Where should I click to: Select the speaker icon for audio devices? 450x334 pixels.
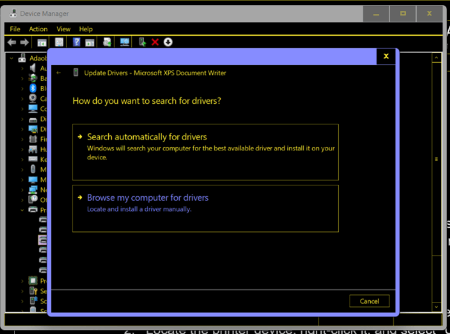point(33,68)
